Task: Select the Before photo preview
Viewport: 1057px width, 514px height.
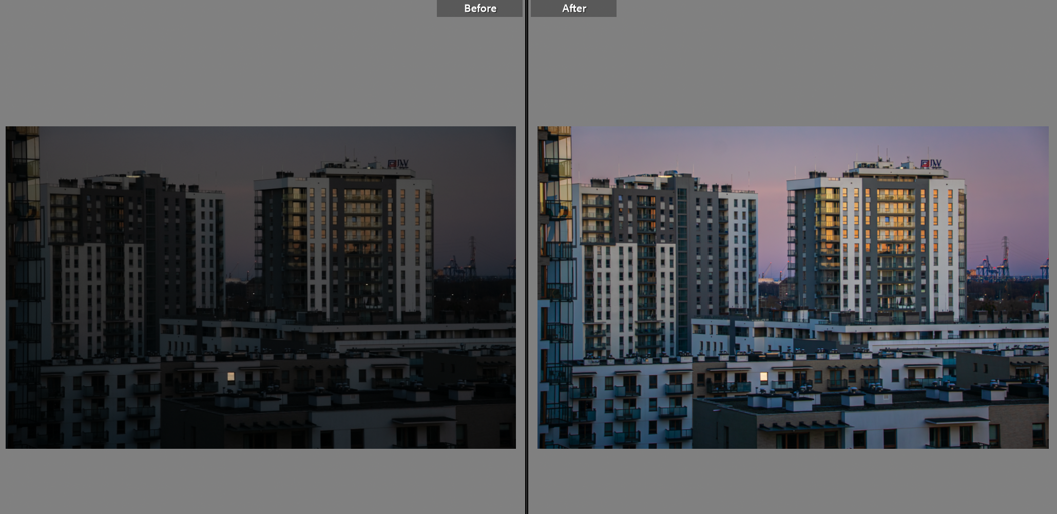Action: [x=261, y=288]
